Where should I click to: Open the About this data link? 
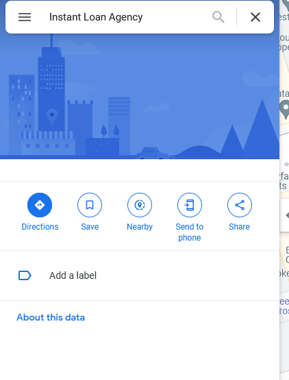[x=51, y=318]
